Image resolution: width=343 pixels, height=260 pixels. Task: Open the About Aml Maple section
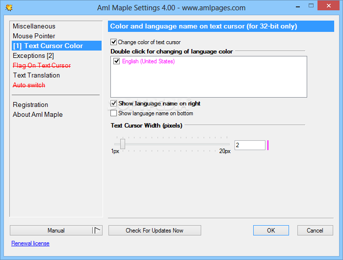tap(38, 115)
